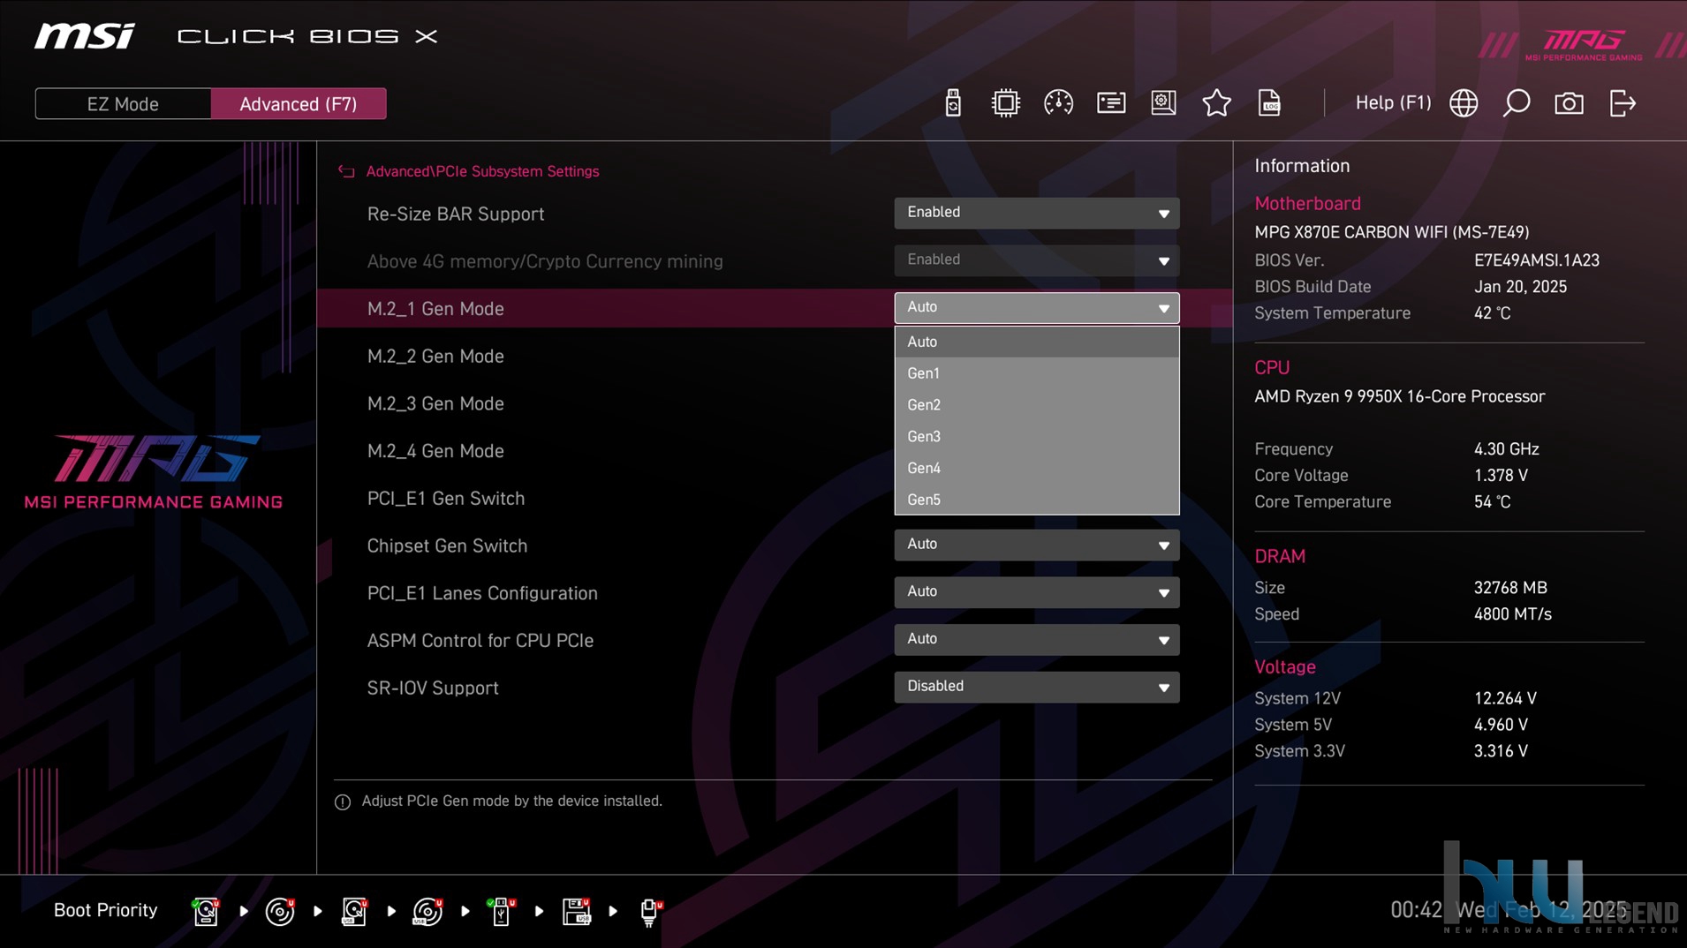Choose Gen1 option
Viewport: 1687px width, 948px height.
[1036, 373]
